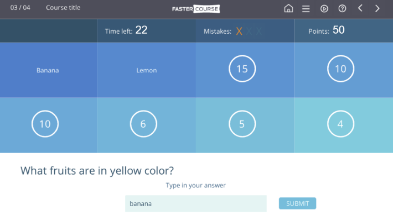Viewport: 393px width, 220px height.
Task: Select the top row 10 point circle
Action: pyautogui.click(x=340, y=69)
